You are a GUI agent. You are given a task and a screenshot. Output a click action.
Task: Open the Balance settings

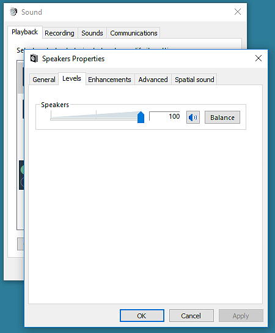(222, 118)
